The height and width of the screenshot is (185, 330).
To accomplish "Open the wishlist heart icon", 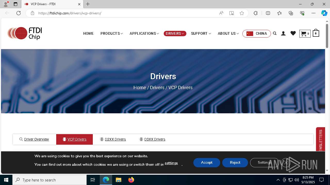I will click(293, 33).
